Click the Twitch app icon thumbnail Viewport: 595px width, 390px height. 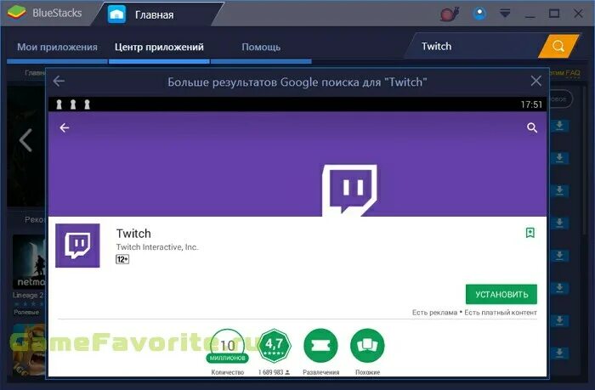(x=77, y=246)
